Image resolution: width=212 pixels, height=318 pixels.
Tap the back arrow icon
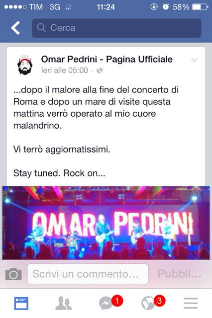tap(15, 28)
